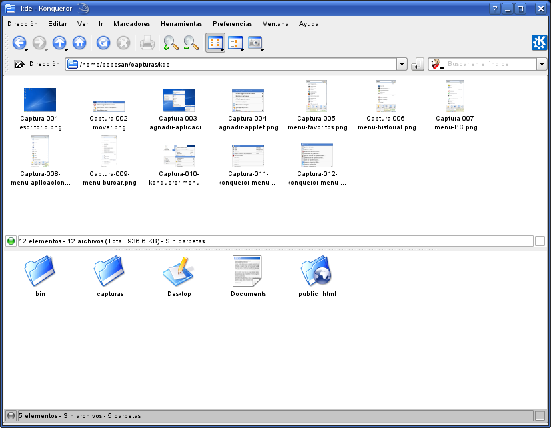Clear the address bar with the black arrow icon
Viewport: 551px width, 428px height.
(x=19, y=64)
